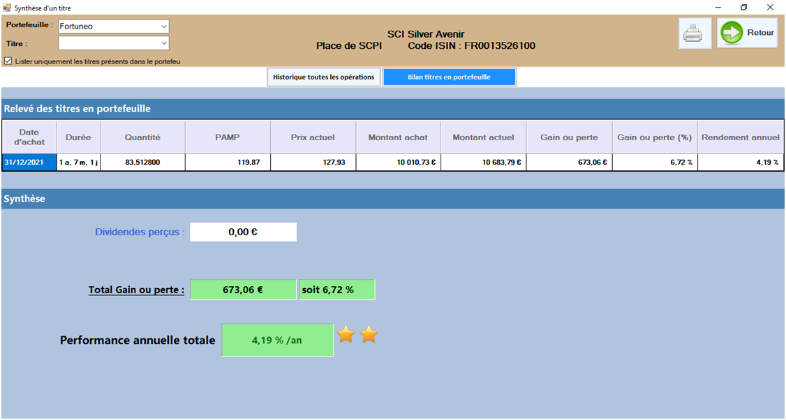Click the second gold star rating icon
The height and width of the screenshot is (420, 786).
coord(369,333)
